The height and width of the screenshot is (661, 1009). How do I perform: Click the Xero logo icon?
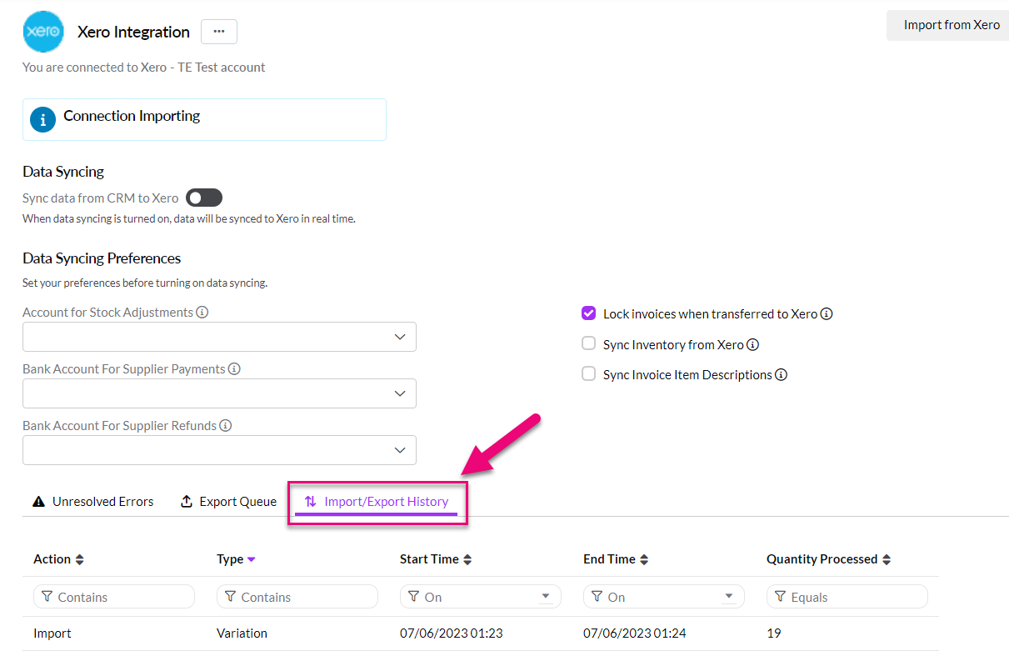point(43,32)
